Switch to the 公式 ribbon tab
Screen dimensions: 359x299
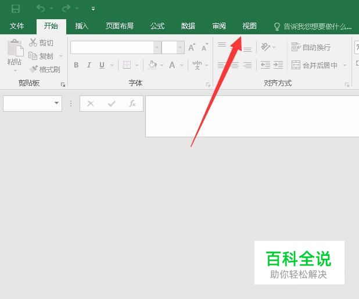click(157, 26)
